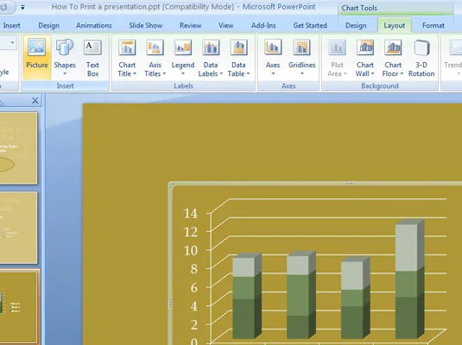This screenshot has height=345, width=462.
Task: Expand the Chart Wall dropdown
Action: point(364,58)
